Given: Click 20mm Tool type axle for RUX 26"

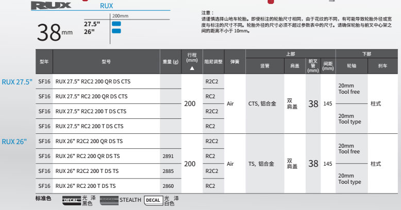Looking at the screenshot, I should click(x=349, y=179).
